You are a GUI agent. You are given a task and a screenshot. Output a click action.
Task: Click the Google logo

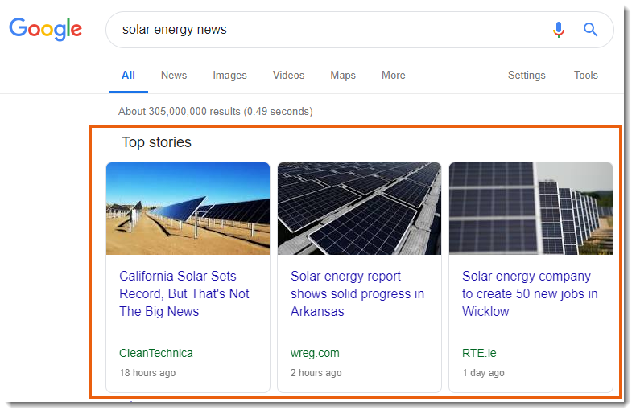coord(45,30)
